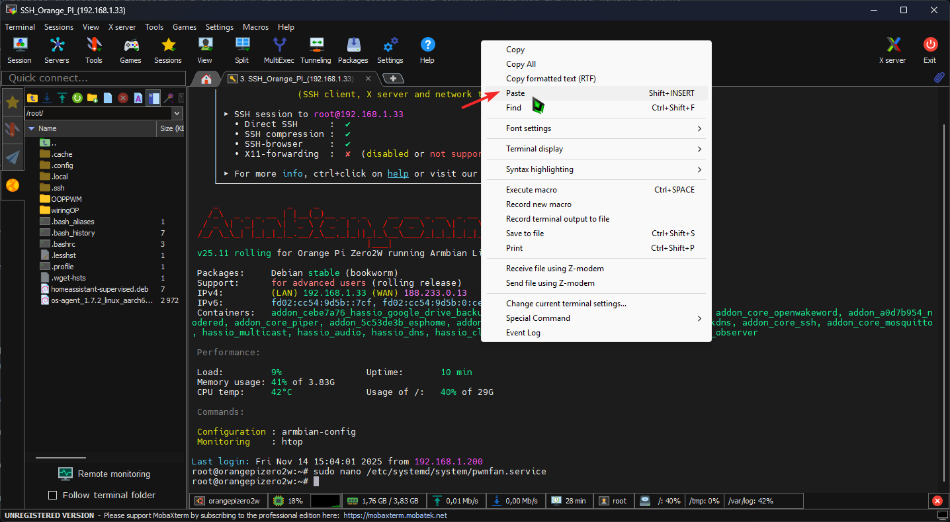The height and width of the screenshot is (522, 950).
Task: Select Record new macro menu entry
Action: point(596,204)
